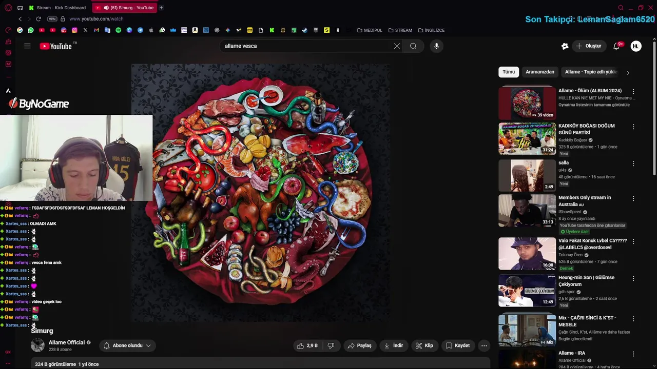Open options for Members Only stream video
This screenshot has height=369, width=657.
coord(633,198)
